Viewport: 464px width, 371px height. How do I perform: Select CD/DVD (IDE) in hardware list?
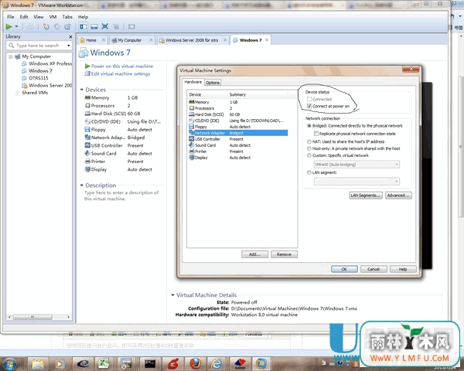point(238,121)
